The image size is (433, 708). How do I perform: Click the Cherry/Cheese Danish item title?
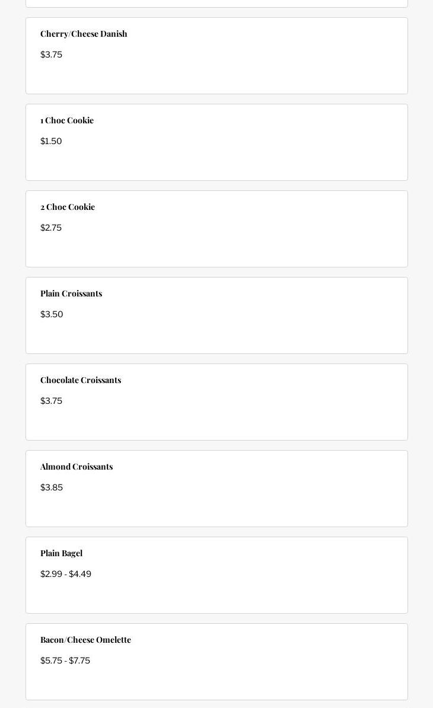pos(84,34)
